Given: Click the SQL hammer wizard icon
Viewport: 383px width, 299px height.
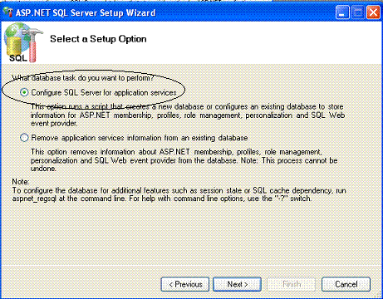Looking at the screenshot, I should [23, 43].
